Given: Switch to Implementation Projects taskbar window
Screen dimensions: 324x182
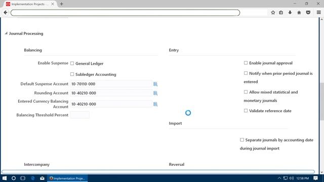Looking at the screenshot, I should [67, 178].
